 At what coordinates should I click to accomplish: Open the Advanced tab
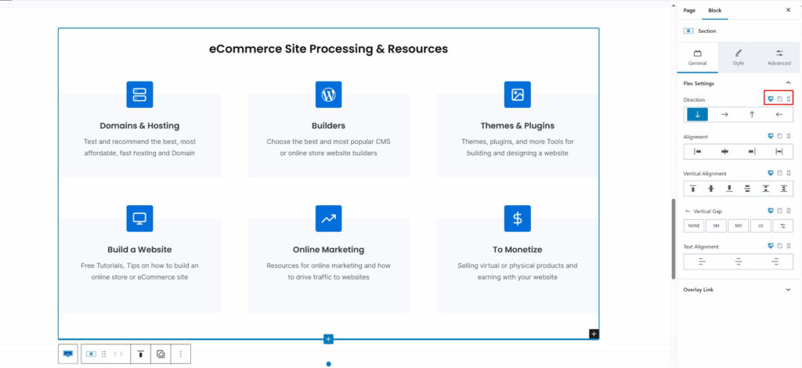779,57
